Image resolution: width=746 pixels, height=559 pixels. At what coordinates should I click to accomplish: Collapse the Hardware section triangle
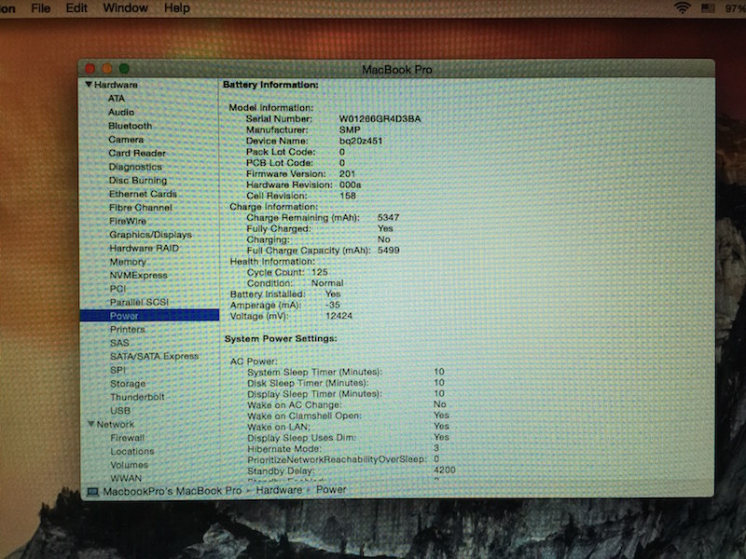88,84
